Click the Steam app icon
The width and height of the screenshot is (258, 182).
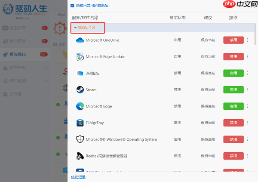tap(80, 90)
